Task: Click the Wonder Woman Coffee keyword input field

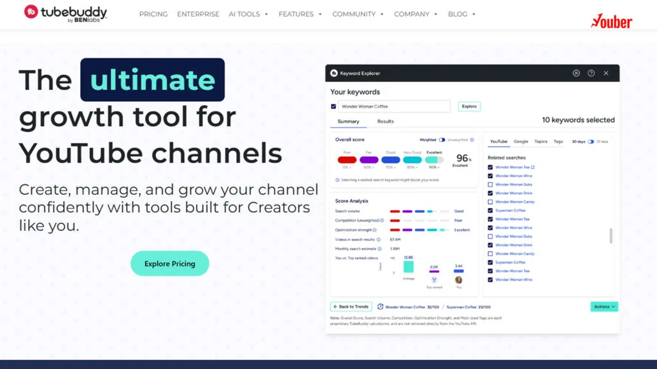Action: tap(395, 107)
